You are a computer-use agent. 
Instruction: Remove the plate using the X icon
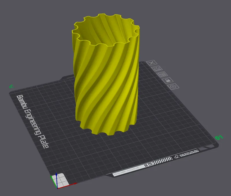pos(152,63)
